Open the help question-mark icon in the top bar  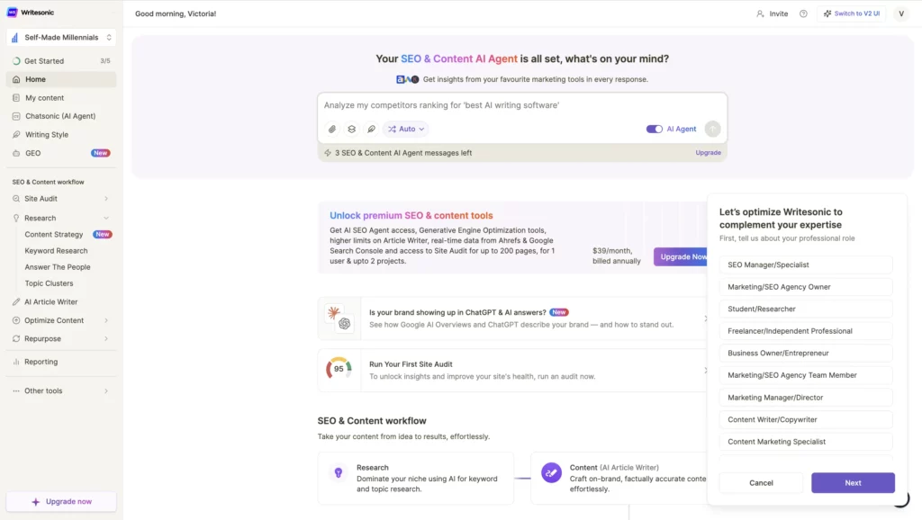coord(803,13)
